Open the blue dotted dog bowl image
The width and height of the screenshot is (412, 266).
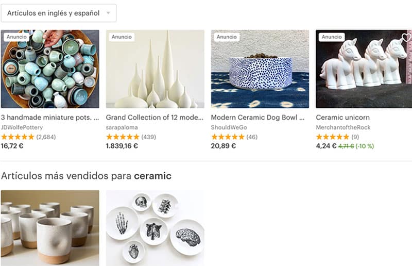click(260, 69)
